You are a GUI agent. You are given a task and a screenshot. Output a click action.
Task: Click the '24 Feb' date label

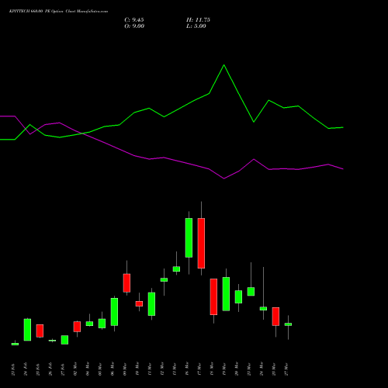coord(26,369)
